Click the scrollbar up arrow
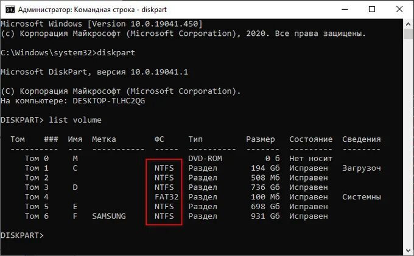The height and width of the screenshot is (256, 414). [408, 24]
